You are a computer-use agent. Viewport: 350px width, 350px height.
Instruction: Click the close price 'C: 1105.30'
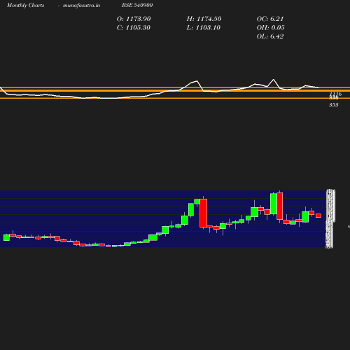click(x=134, y=28)
